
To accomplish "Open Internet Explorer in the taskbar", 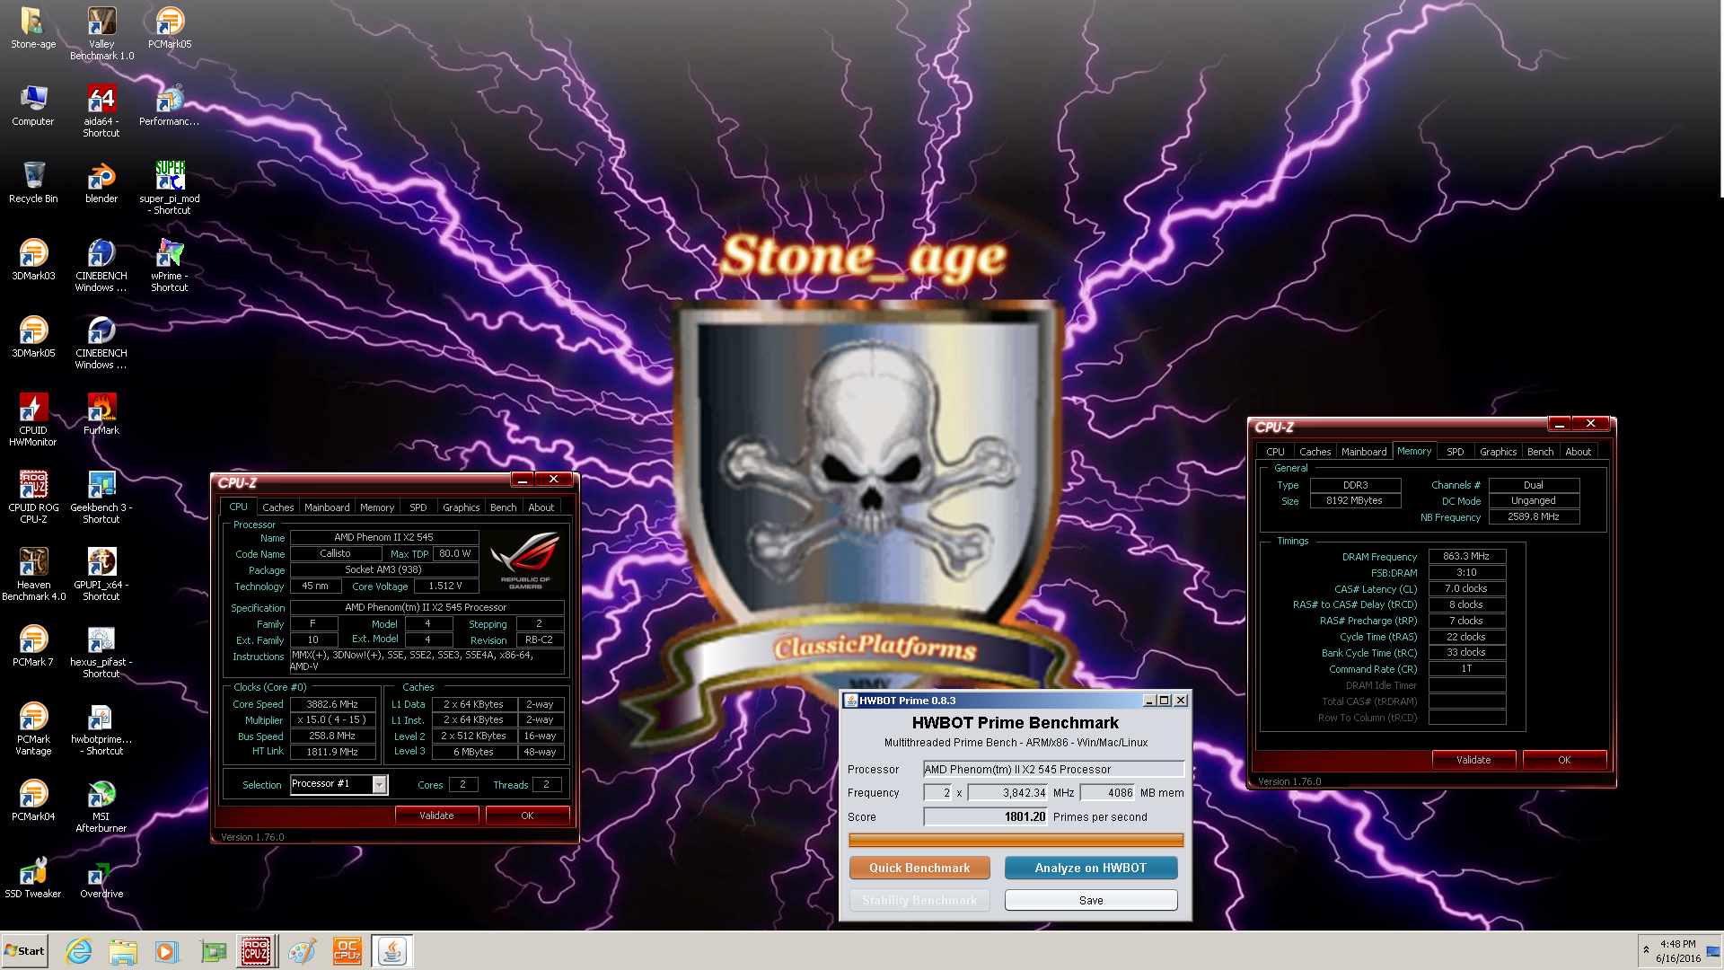I will [79, 951].
